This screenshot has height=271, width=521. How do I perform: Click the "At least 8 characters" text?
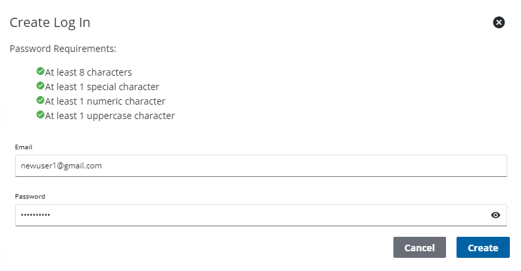coord(89,72)
